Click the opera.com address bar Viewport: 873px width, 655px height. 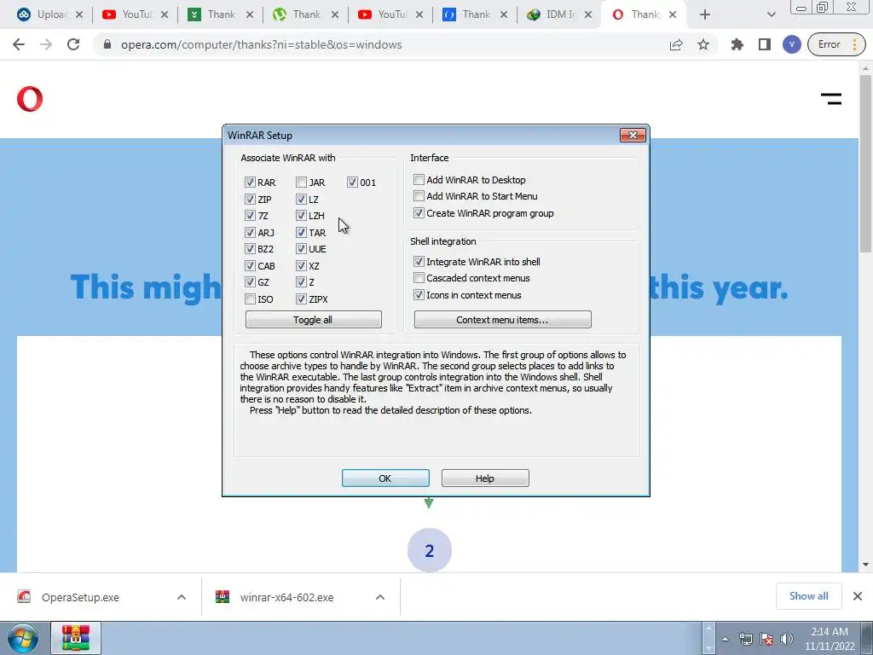(262, 44)
